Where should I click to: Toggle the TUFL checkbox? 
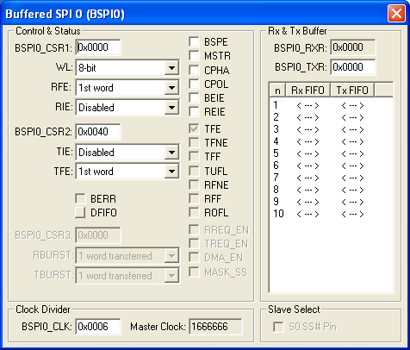[x=194, y=171]
